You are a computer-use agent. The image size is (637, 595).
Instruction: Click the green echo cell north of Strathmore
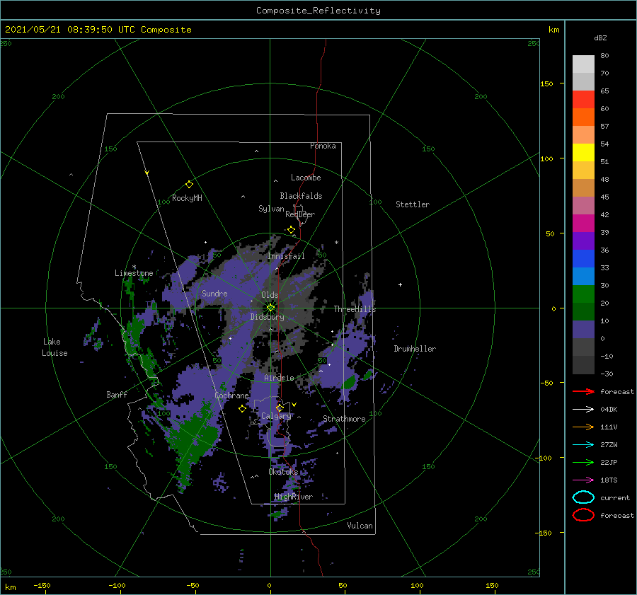click(x=349, y=382)
